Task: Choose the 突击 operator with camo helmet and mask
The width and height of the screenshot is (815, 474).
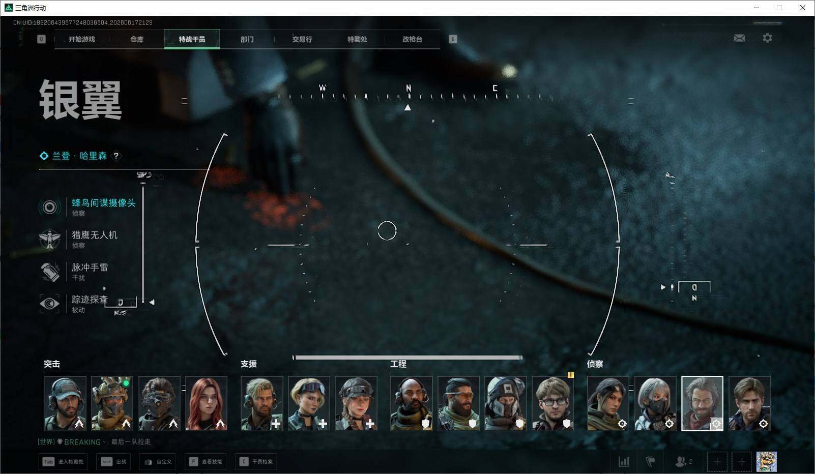Action: point(112,403)
